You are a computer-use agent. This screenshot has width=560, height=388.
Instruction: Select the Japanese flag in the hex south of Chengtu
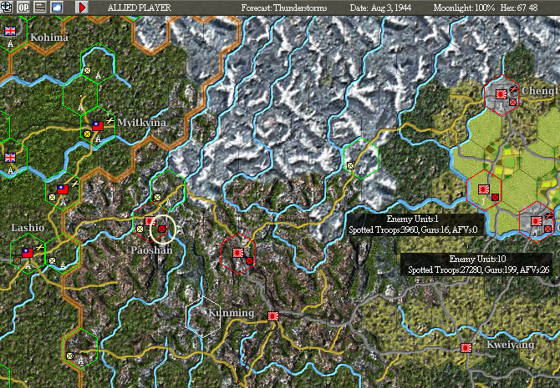tap(484, 189)
